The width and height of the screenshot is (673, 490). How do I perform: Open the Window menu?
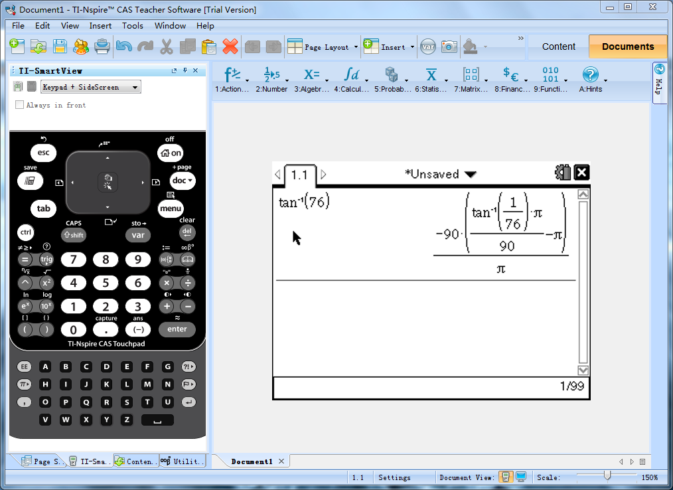[170, 25]
